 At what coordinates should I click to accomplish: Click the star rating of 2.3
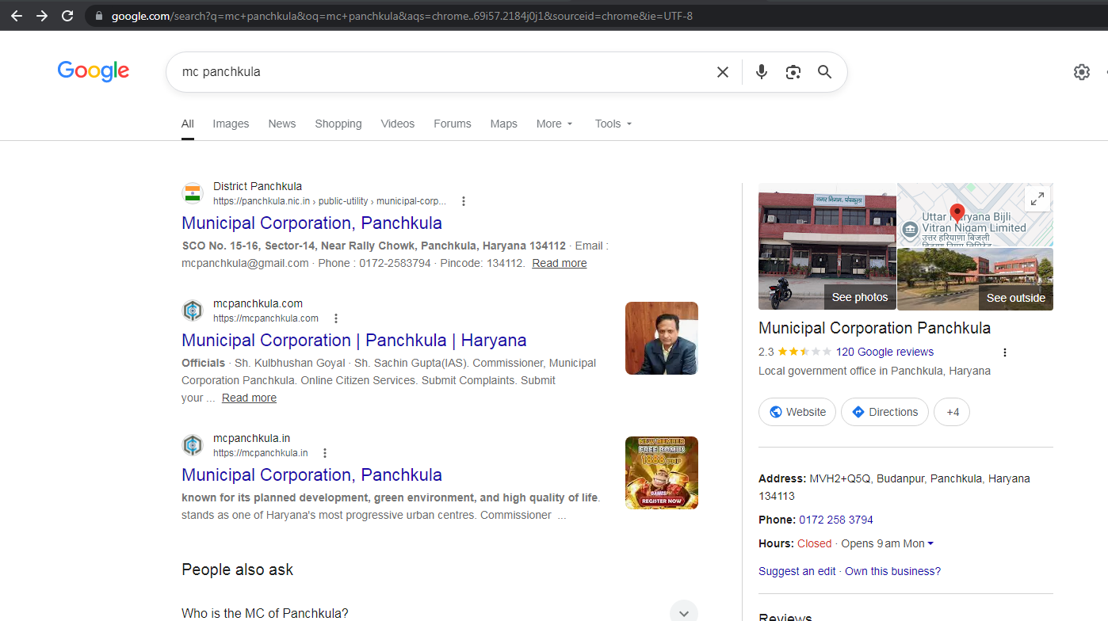coord(804,352)
